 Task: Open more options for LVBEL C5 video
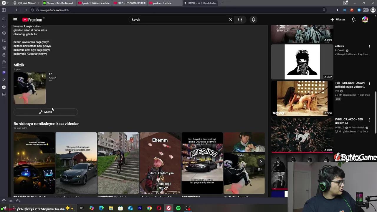point(369,120)
